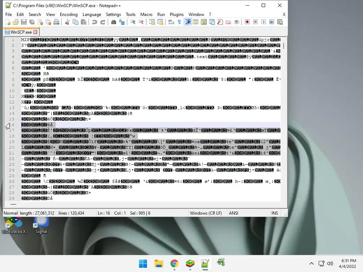Open the Define your language icon
The image size is (363, 272).
coord(196,22)
